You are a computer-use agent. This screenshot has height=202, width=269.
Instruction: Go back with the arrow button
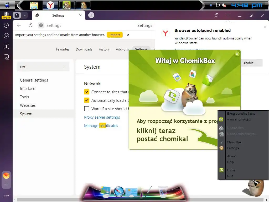pyautogui.click(x=19, y=26)
